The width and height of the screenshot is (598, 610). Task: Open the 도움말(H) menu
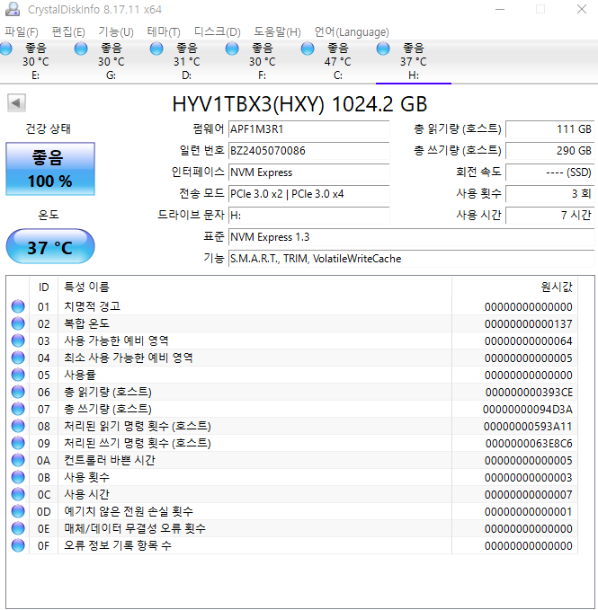tap(277, 32)
